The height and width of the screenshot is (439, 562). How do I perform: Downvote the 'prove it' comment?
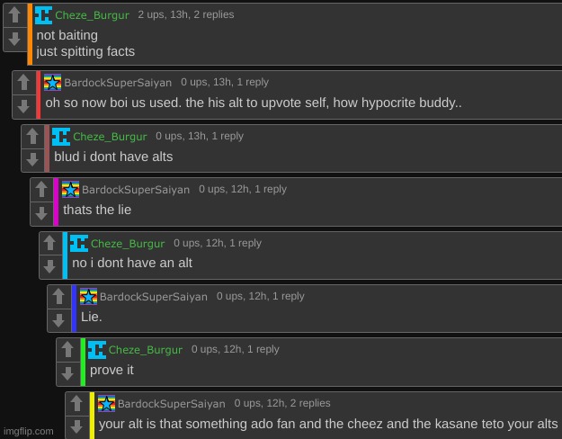(x=67, y=373)
